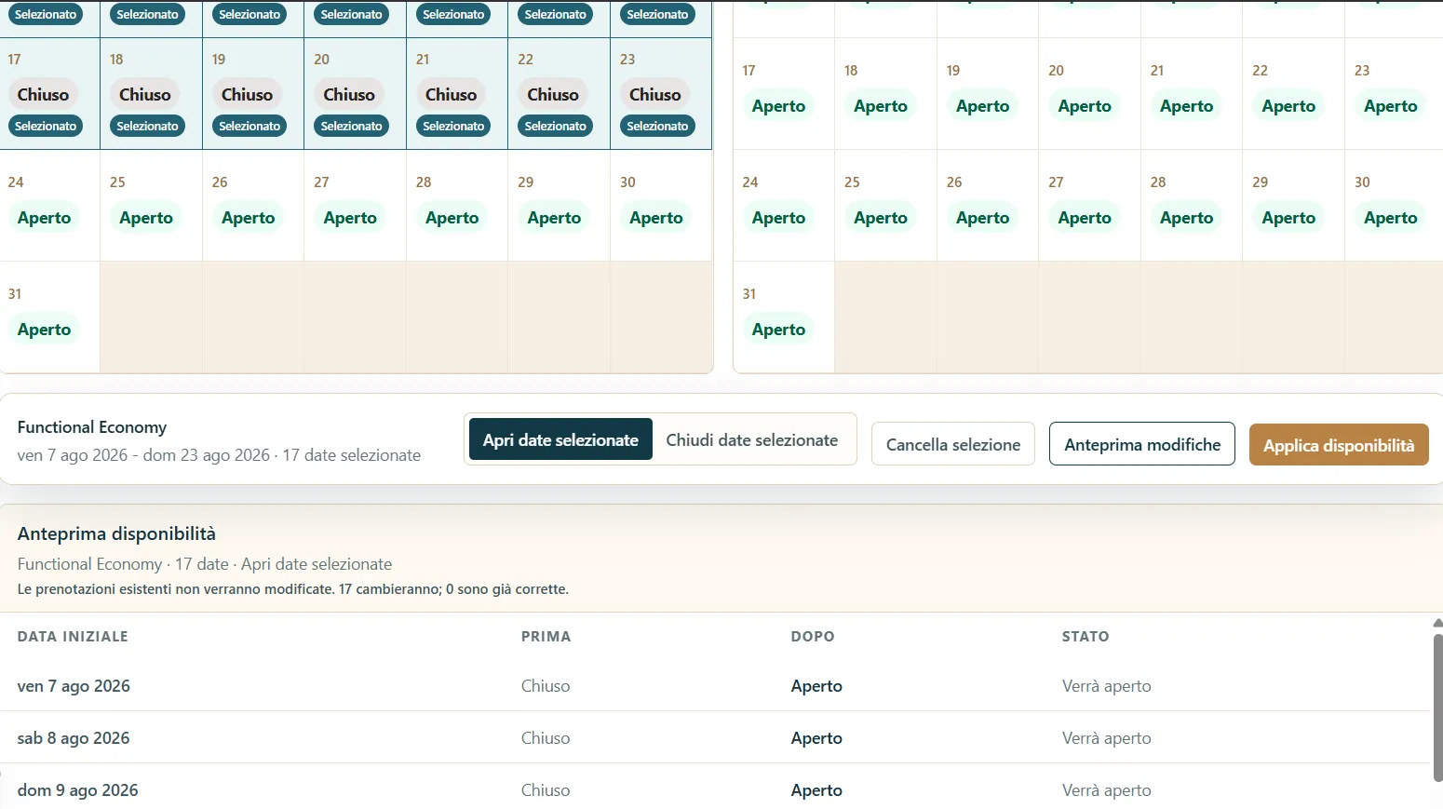Viewport: 1443px width, 809px height.
Task: Click Chiuso in the ven 7 ago row
Action: coord(546,686)
